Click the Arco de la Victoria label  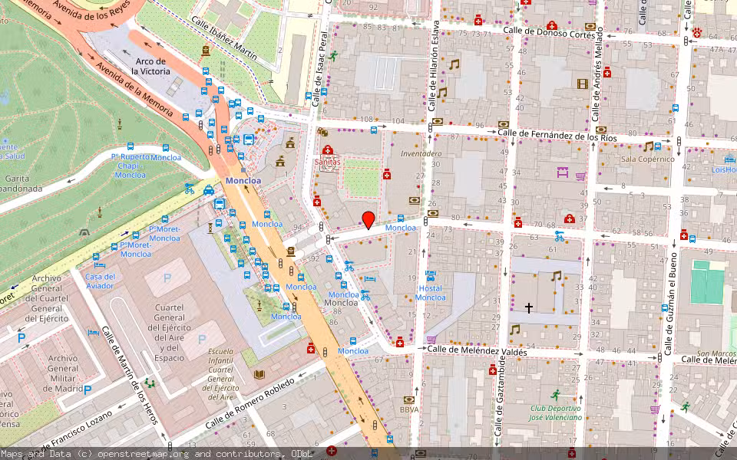click(150, 66)
